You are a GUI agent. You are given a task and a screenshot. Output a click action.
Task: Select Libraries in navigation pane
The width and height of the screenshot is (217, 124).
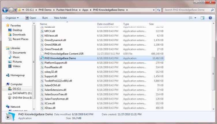pos(15,48)
